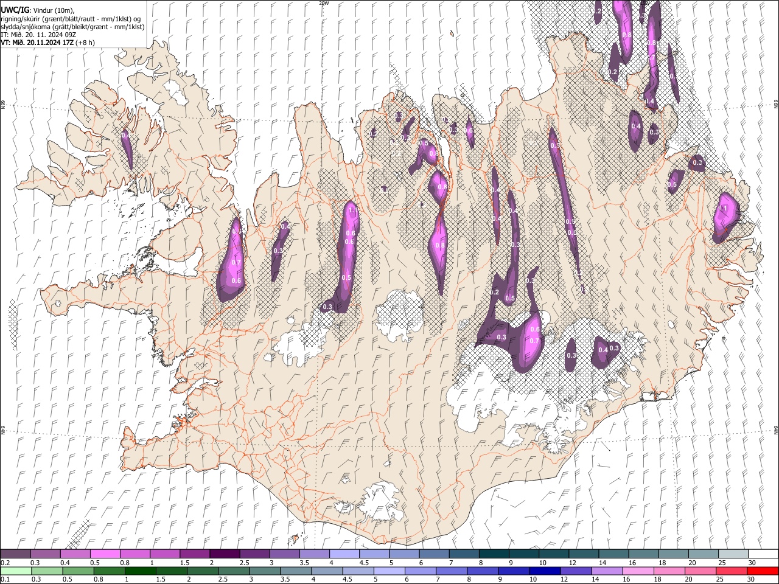Choose the upper legend swatch labeled 1.5
This screenshot has width=779, height=584.
[194, 554]
